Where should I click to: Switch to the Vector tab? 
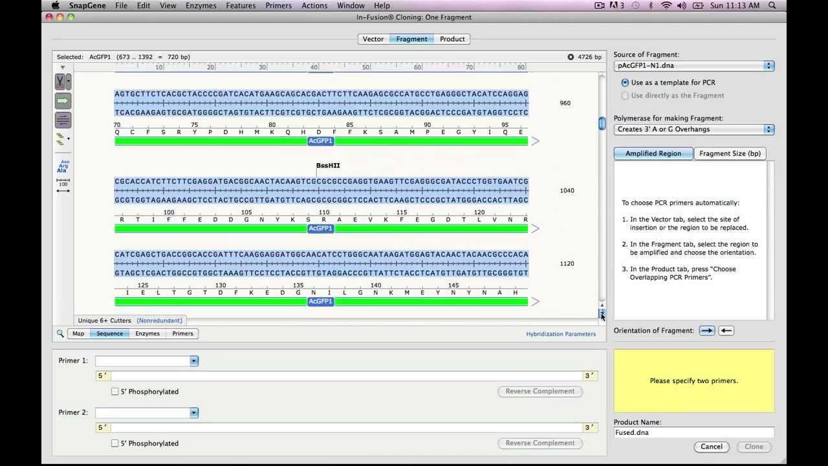pos(373,39)
